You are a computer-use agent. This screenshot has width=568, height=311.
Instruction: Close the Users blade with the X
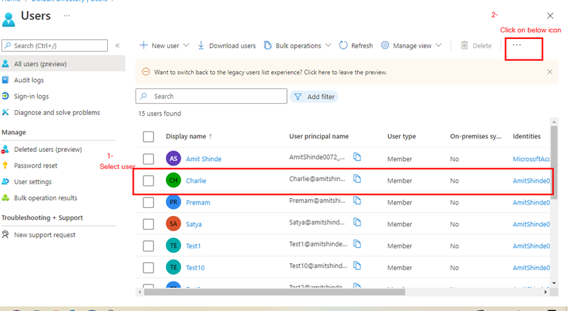(x=550, y=16)
